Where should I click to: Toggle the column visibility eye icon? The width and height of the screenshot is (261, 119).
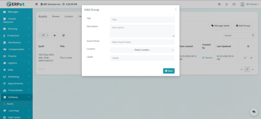(x=55, y=35)
